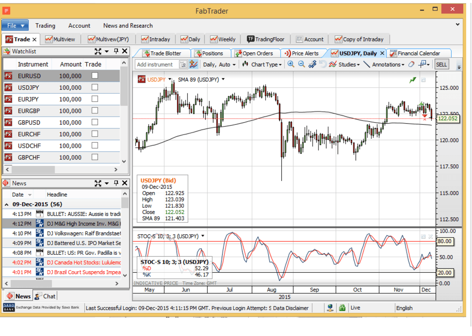Click the Fx icon of EURUSD row
Screen dimensions: 472x336
(8, 76)
